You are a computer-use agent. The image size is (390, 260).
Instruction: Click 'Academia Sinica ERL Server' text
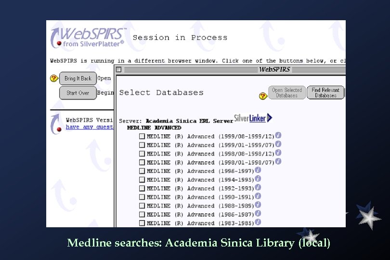[189, 121]
